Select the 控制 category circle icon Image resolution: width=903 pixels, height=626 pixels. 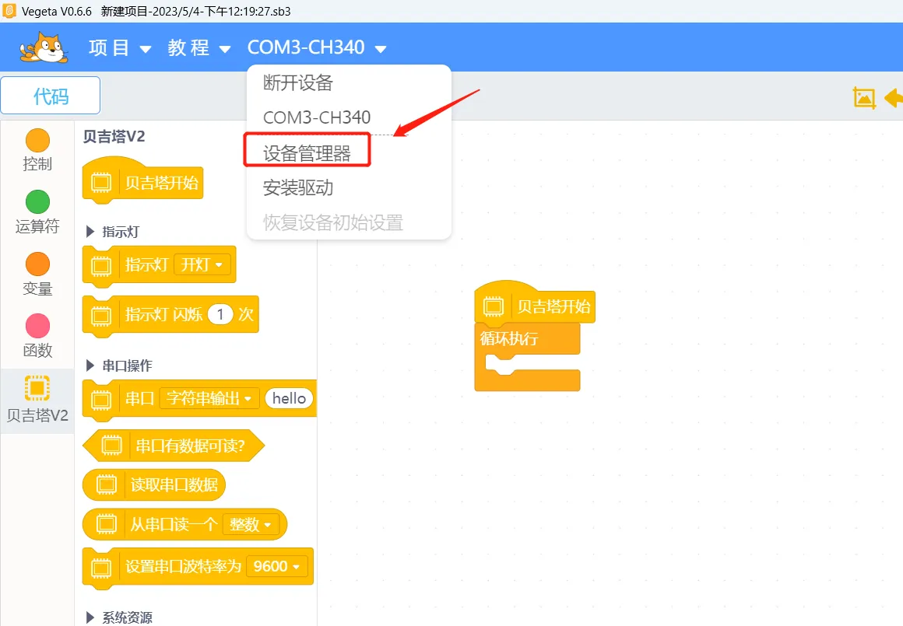[x=37, y=141]
